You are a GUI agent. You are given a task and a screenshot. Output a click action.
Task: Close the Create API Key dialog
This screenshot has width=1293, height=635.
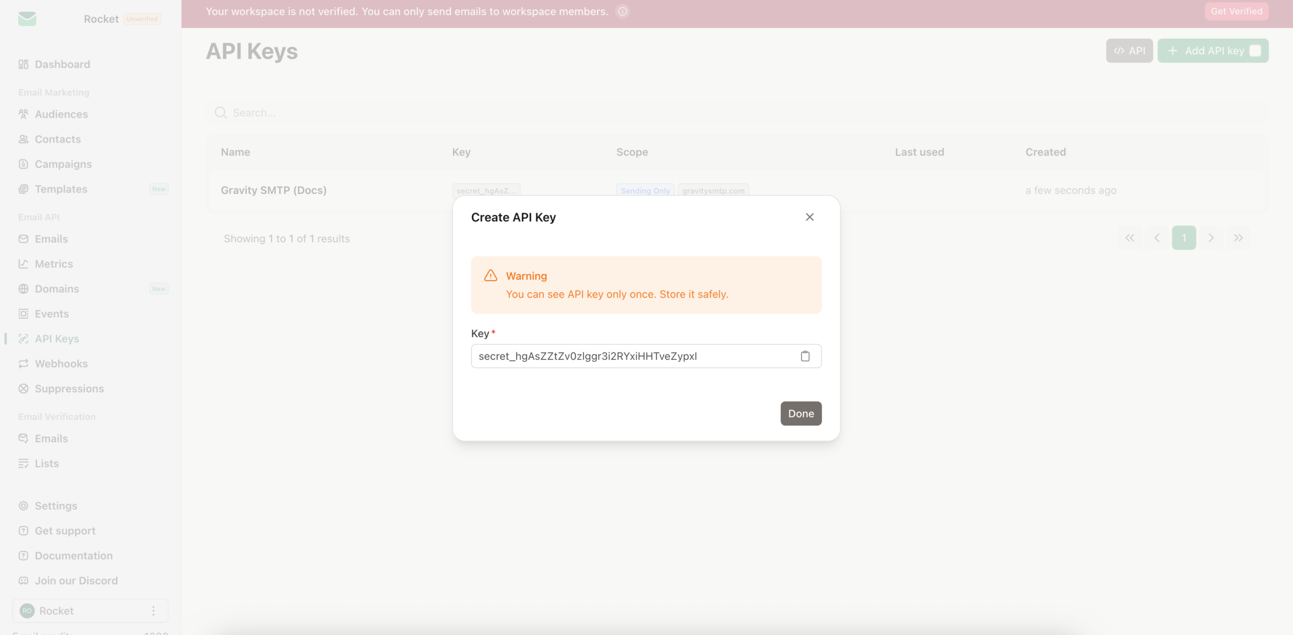pos(810,217)
